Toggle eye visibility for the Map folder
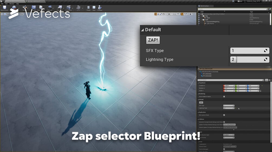The image size is (272, 152). point(199,16)
